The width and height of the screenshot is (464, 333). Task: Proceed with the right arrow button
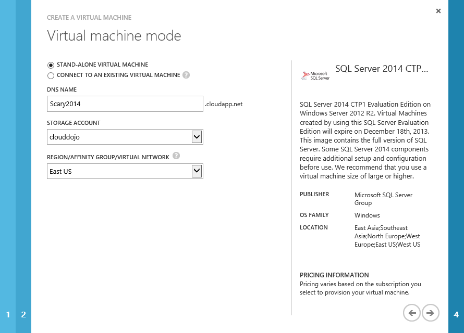(430, 313)
